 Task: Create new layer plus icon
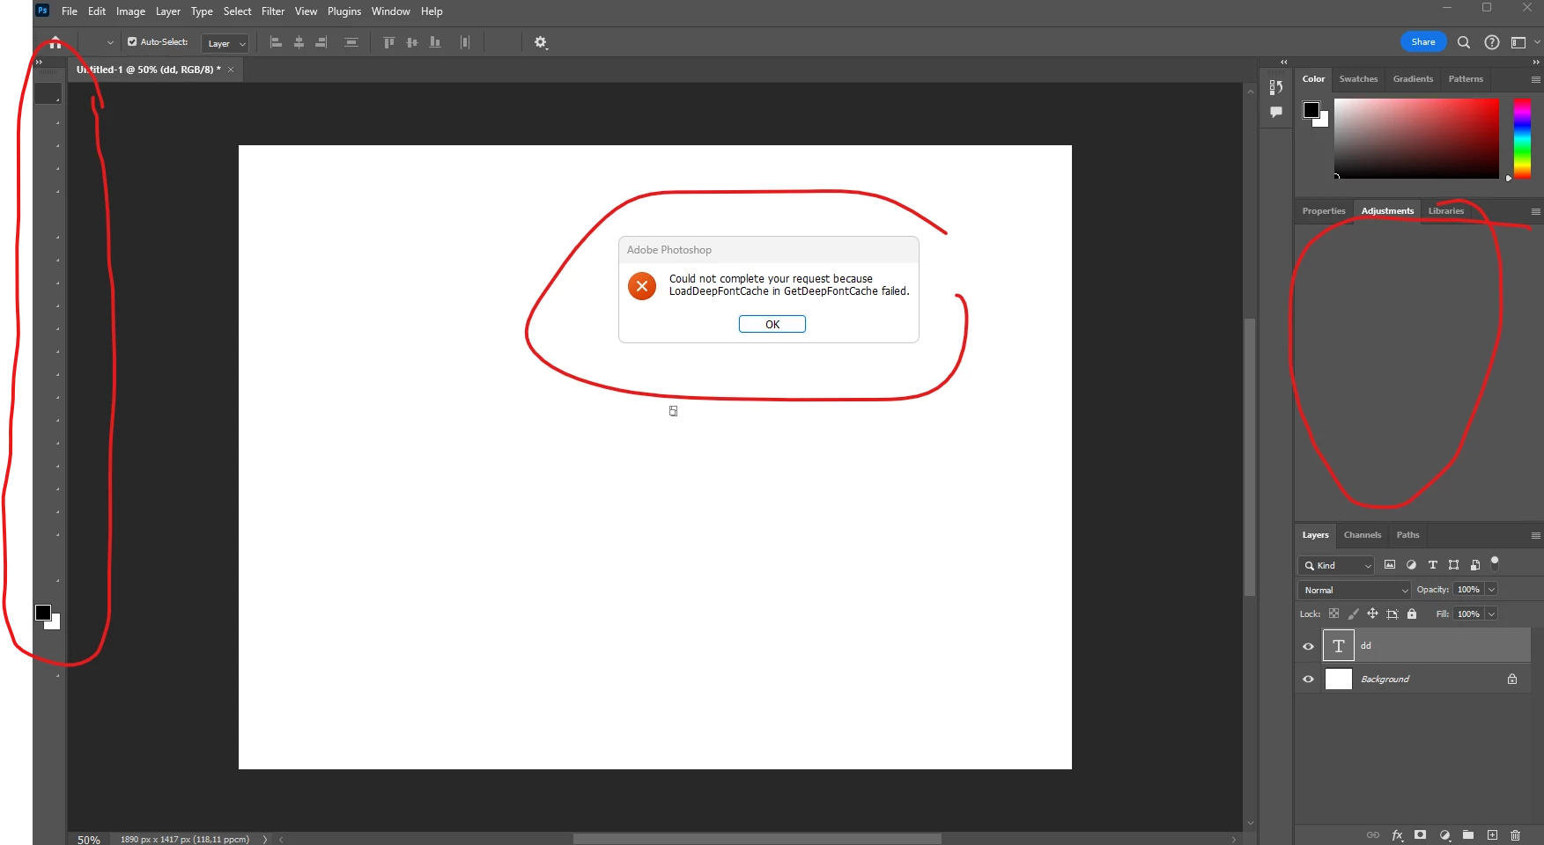coord(1492,834)
